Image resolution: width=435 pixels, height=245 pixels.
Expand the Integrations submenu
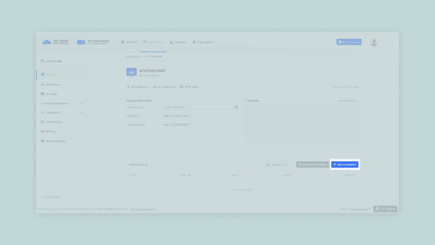point(62,112)
